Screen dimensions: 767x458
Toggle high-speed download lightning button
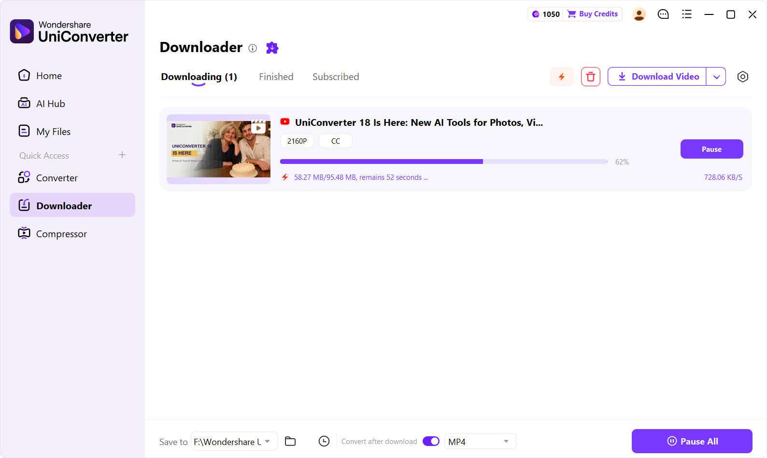point(561,77)
